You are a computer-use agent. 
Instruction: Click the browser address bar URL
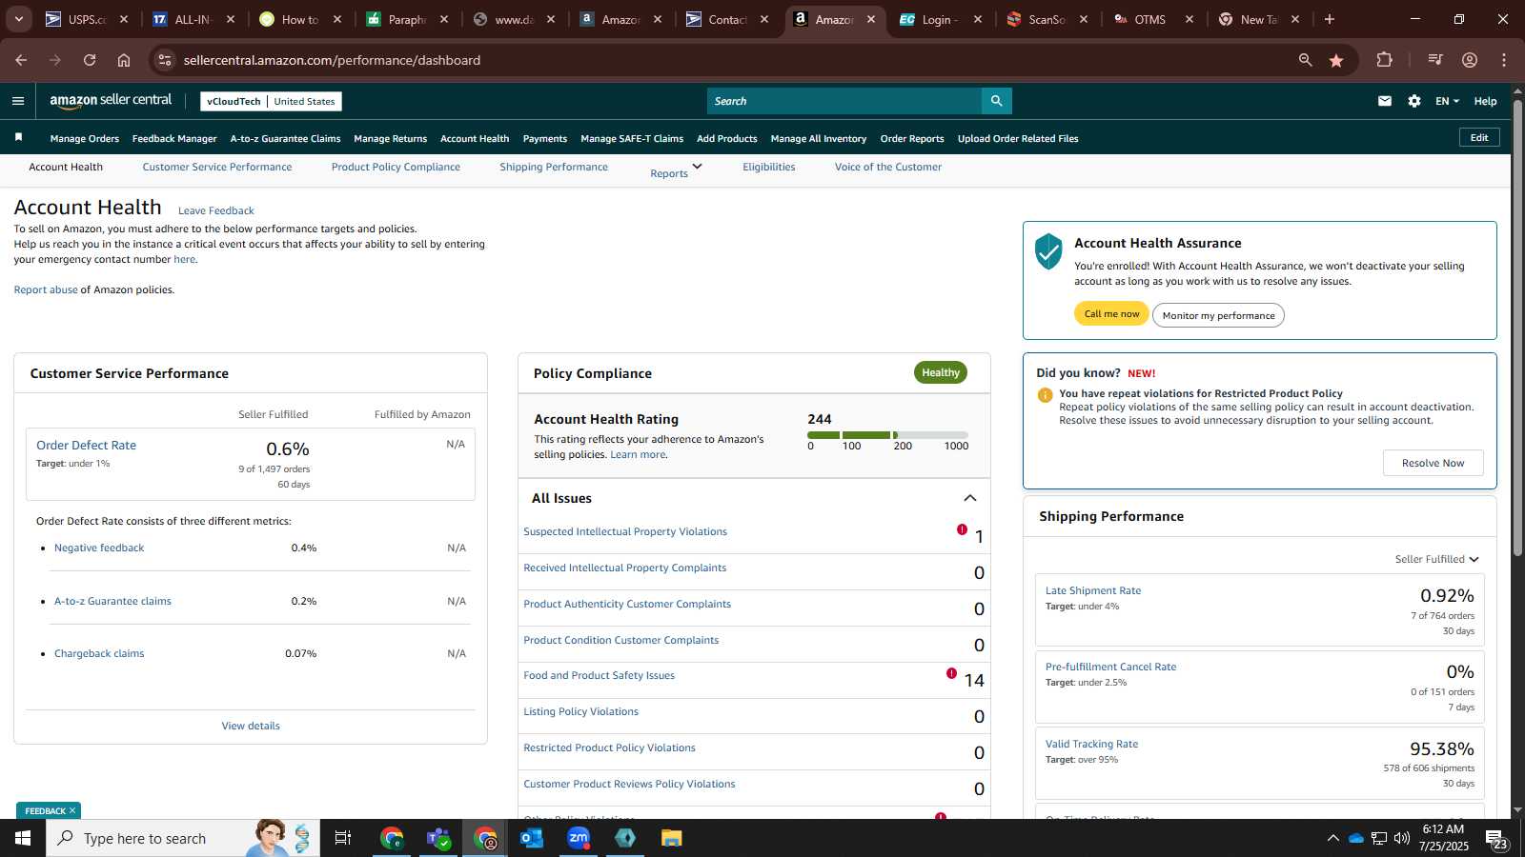tap(332, 60)
